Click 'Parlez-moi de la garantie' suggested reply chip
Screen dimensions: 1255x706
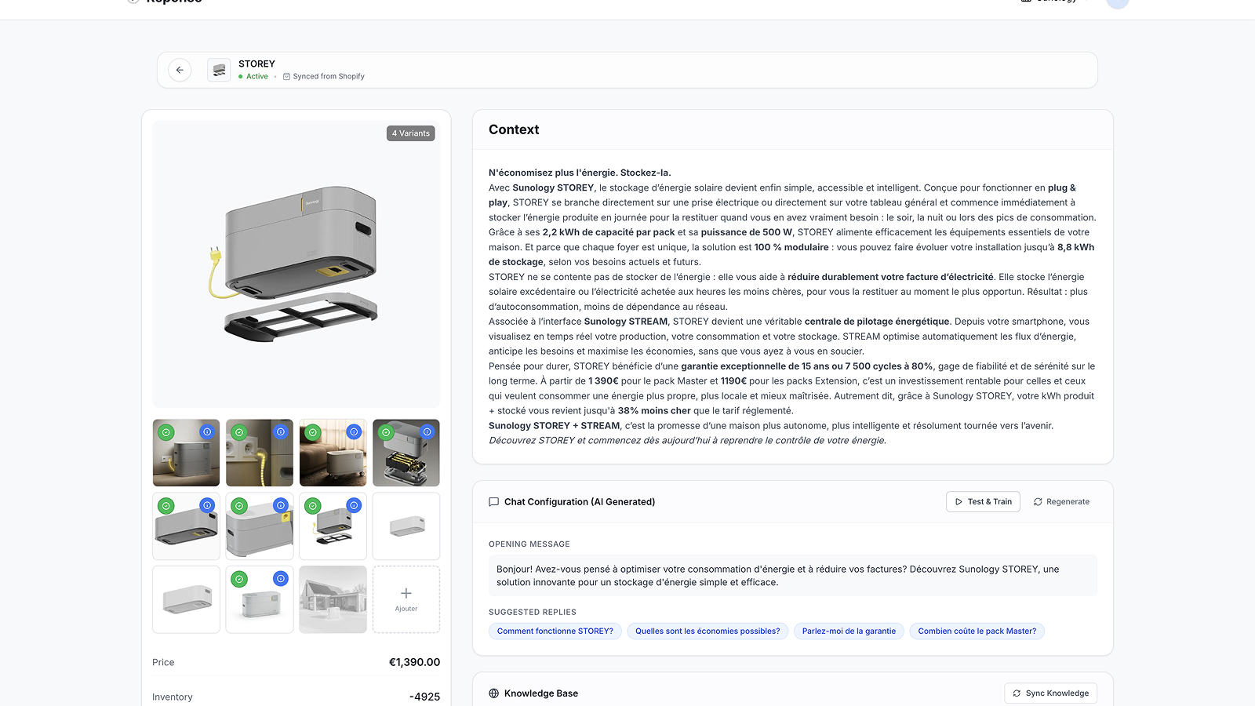[849, 631]
